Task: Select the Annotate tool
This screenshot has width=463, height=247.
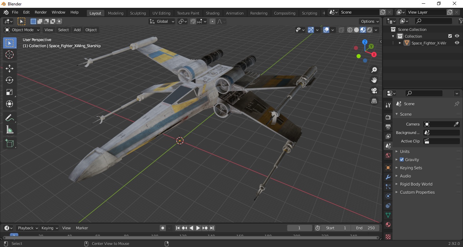Action: point(10,118)
